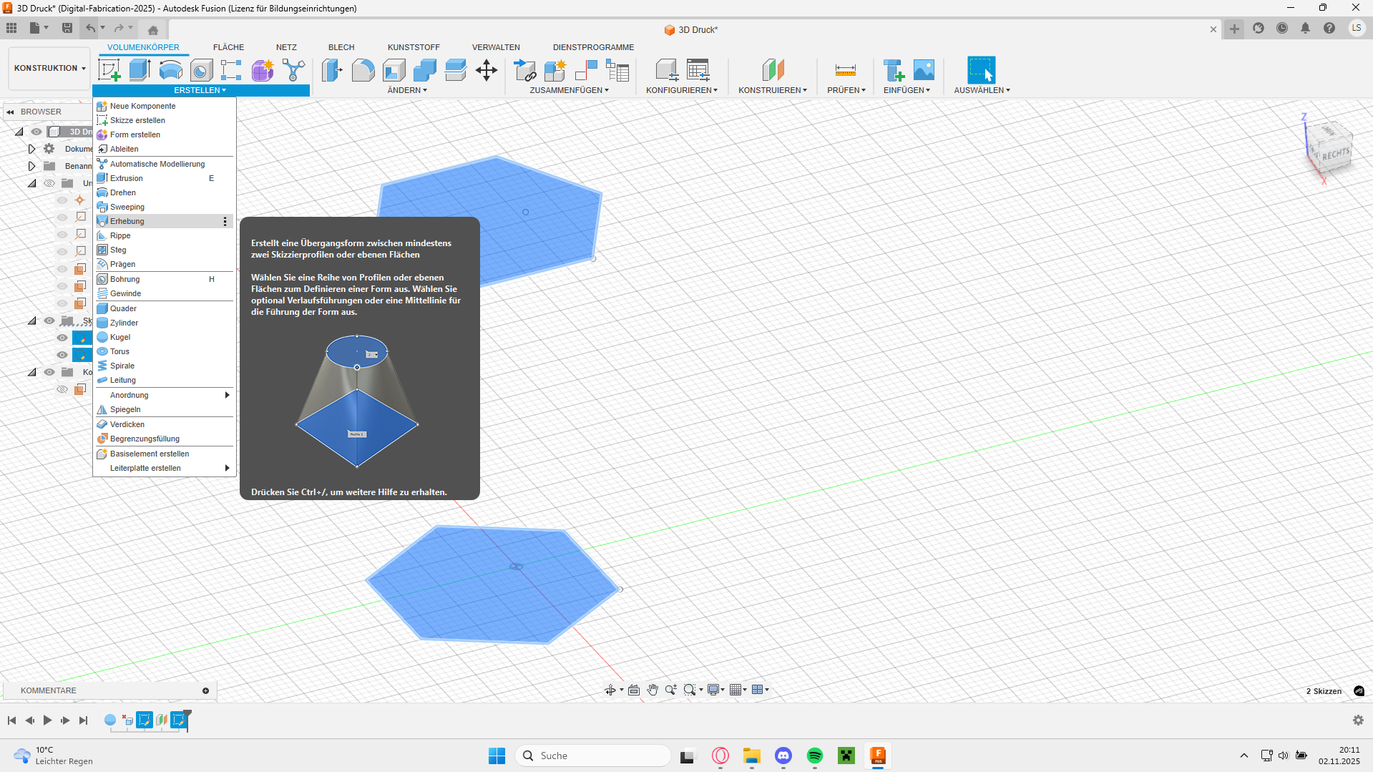The width and height of the screenshot is (1373, 772).
Task: Switch to the Fläche tab
Action: (x=228, y=47)
